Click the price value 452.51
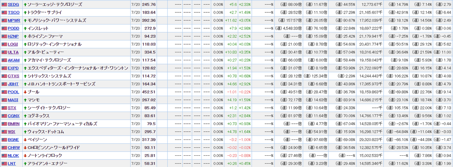This screenshot has width=453, height=167. (148, 92)
